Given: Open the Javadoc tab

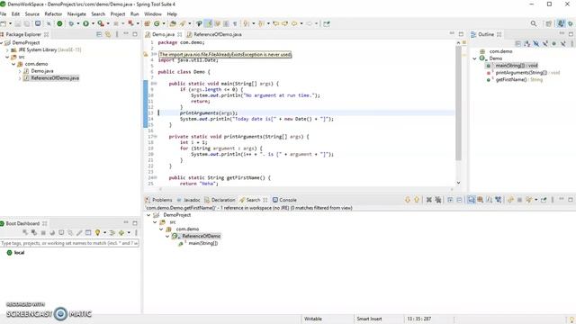Looking at the screenshot, I should tap(188, 200).
